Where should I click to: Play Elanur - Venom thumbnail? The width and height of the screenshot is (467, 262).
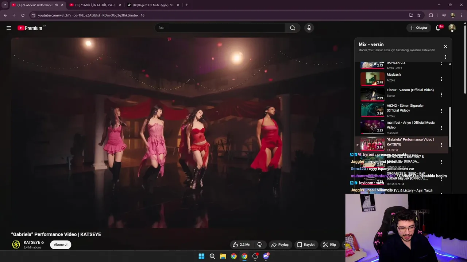373,95
